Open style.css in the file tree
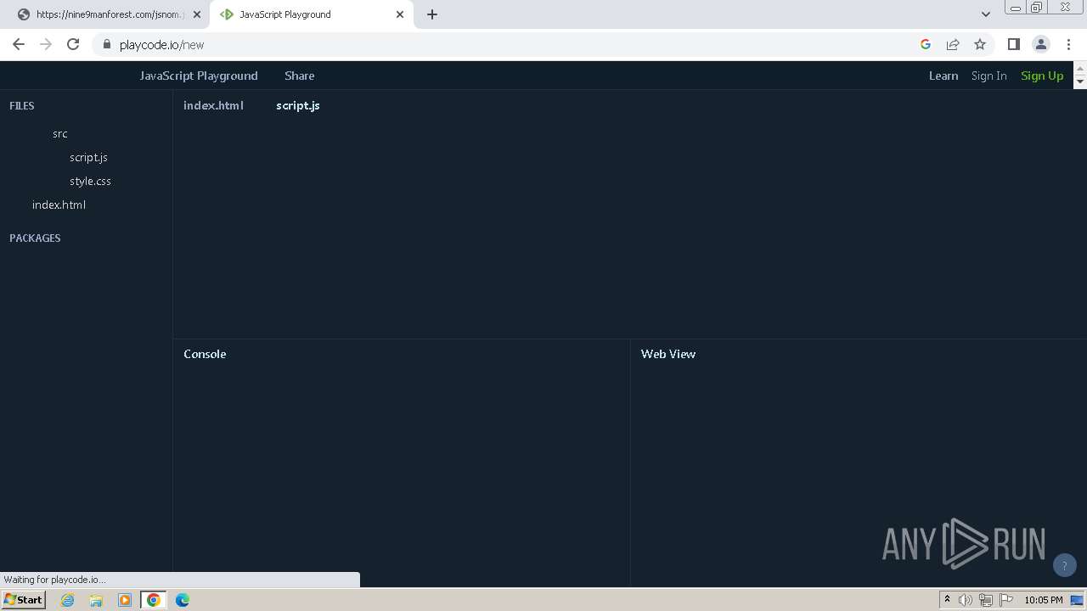This screenshot has height=611, width=1087. [90, 181]
